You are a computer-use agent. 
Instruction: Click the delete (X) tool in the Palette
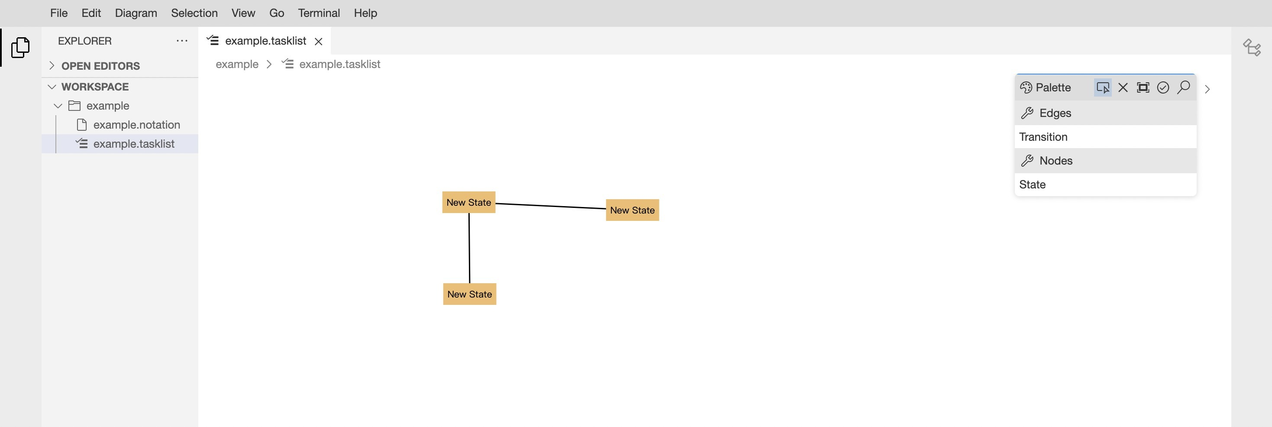(x=1123, y=87)
